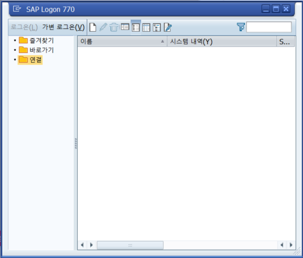Image resolution: width=303 pixels, height=258 pixels.
Task: Close the SAP Logon 770 window
Action: pyautogui.click(x=286, y=9)
